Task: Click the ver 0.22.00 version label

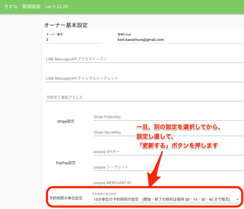Action: click(56, 7)
